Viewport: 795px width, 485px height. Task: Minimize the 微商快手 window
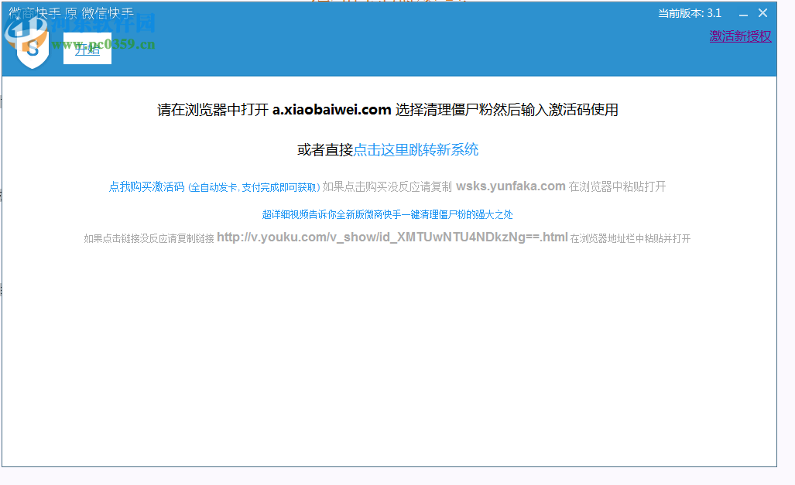click(x=743, y=14)
